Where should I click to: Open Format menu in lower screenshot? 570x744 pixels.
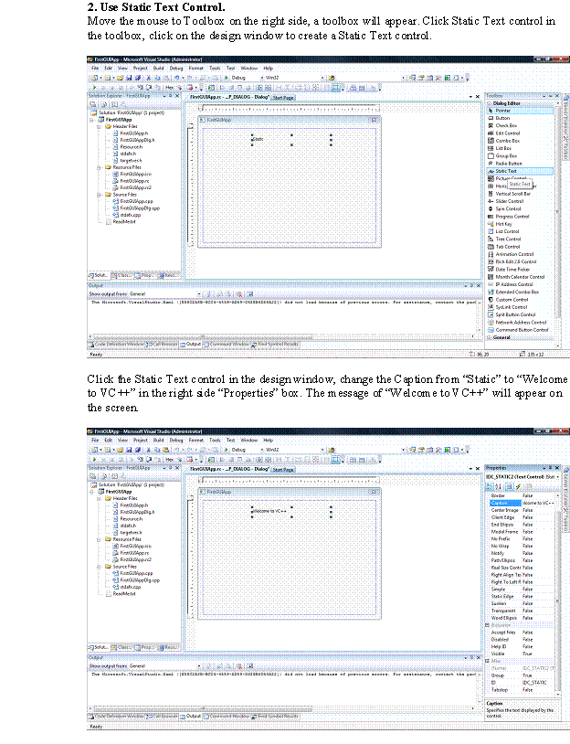click(195, 441)
